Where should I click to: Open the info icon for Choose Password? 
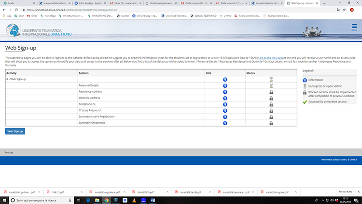coord(225,111)
